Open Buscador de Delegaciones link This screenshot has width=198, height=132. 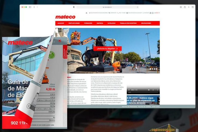[98, 13]
